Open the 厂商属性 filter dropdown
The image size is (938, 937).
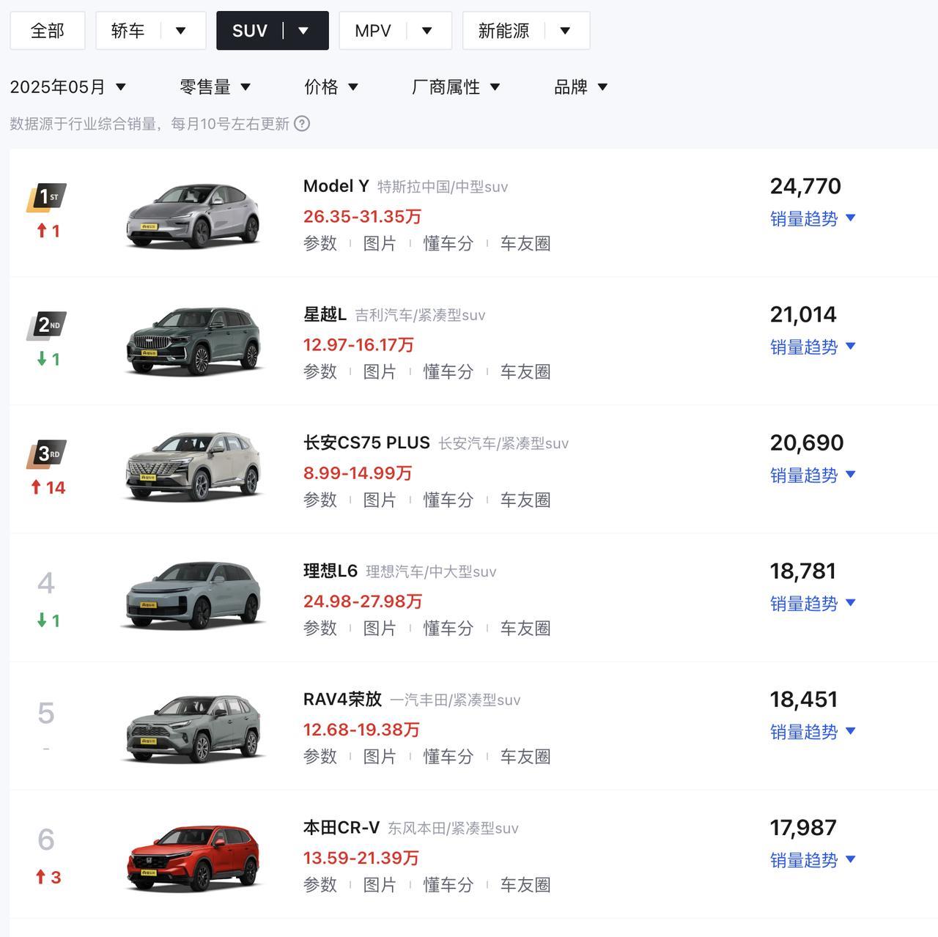456,87
